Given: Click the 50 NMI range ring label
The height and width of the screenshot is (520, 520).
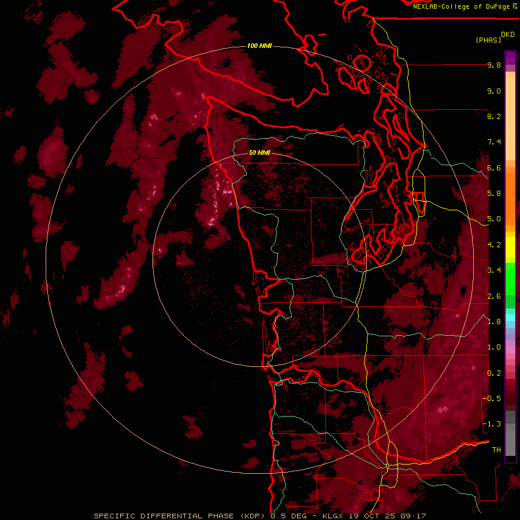Looking at the screenshot, I should [259, 153].
